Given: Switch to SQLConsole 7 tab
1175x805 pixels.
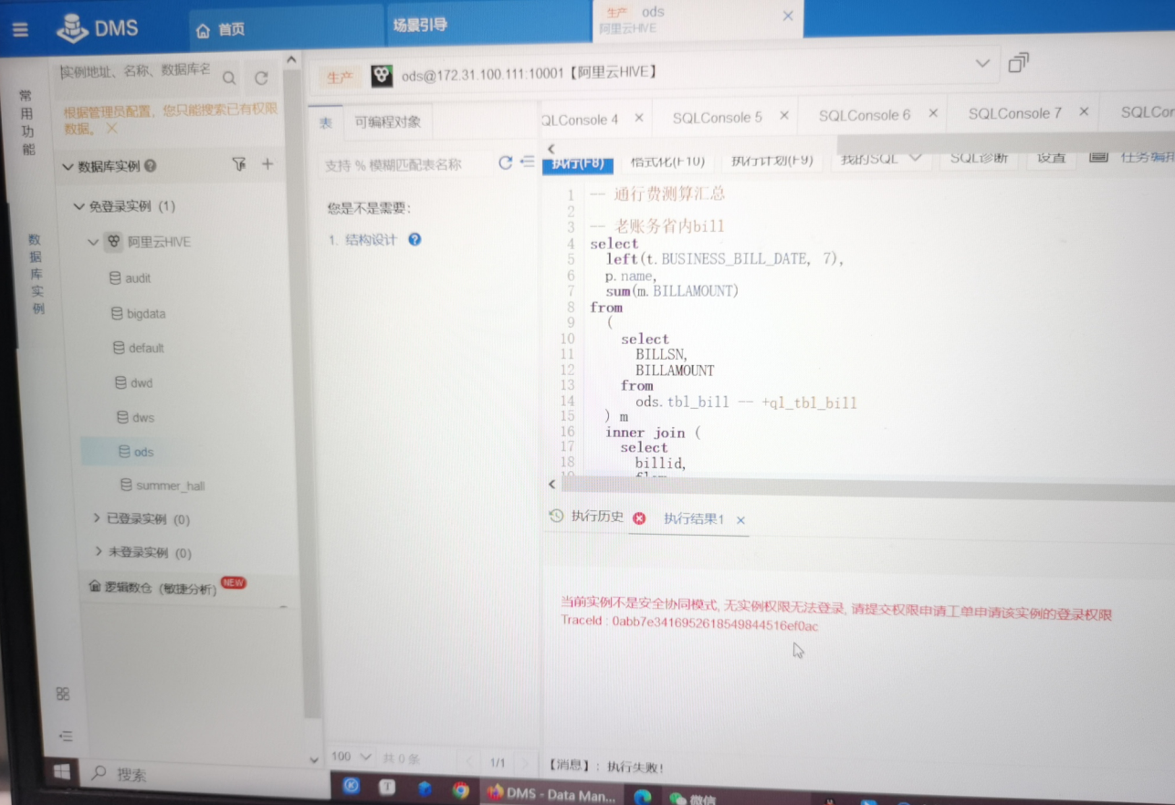Looking at the screenshot, I should [x=1014, y=113].
